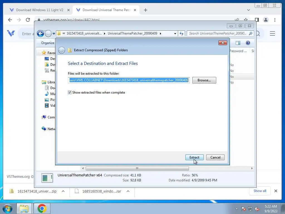Reload the page in Chrome
Screen dimensions: 285x214
[x=28, y=20]
